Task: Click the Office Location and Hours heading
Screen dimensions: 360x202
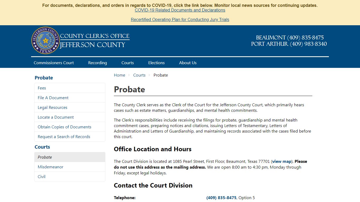Action: click(153, 149)
